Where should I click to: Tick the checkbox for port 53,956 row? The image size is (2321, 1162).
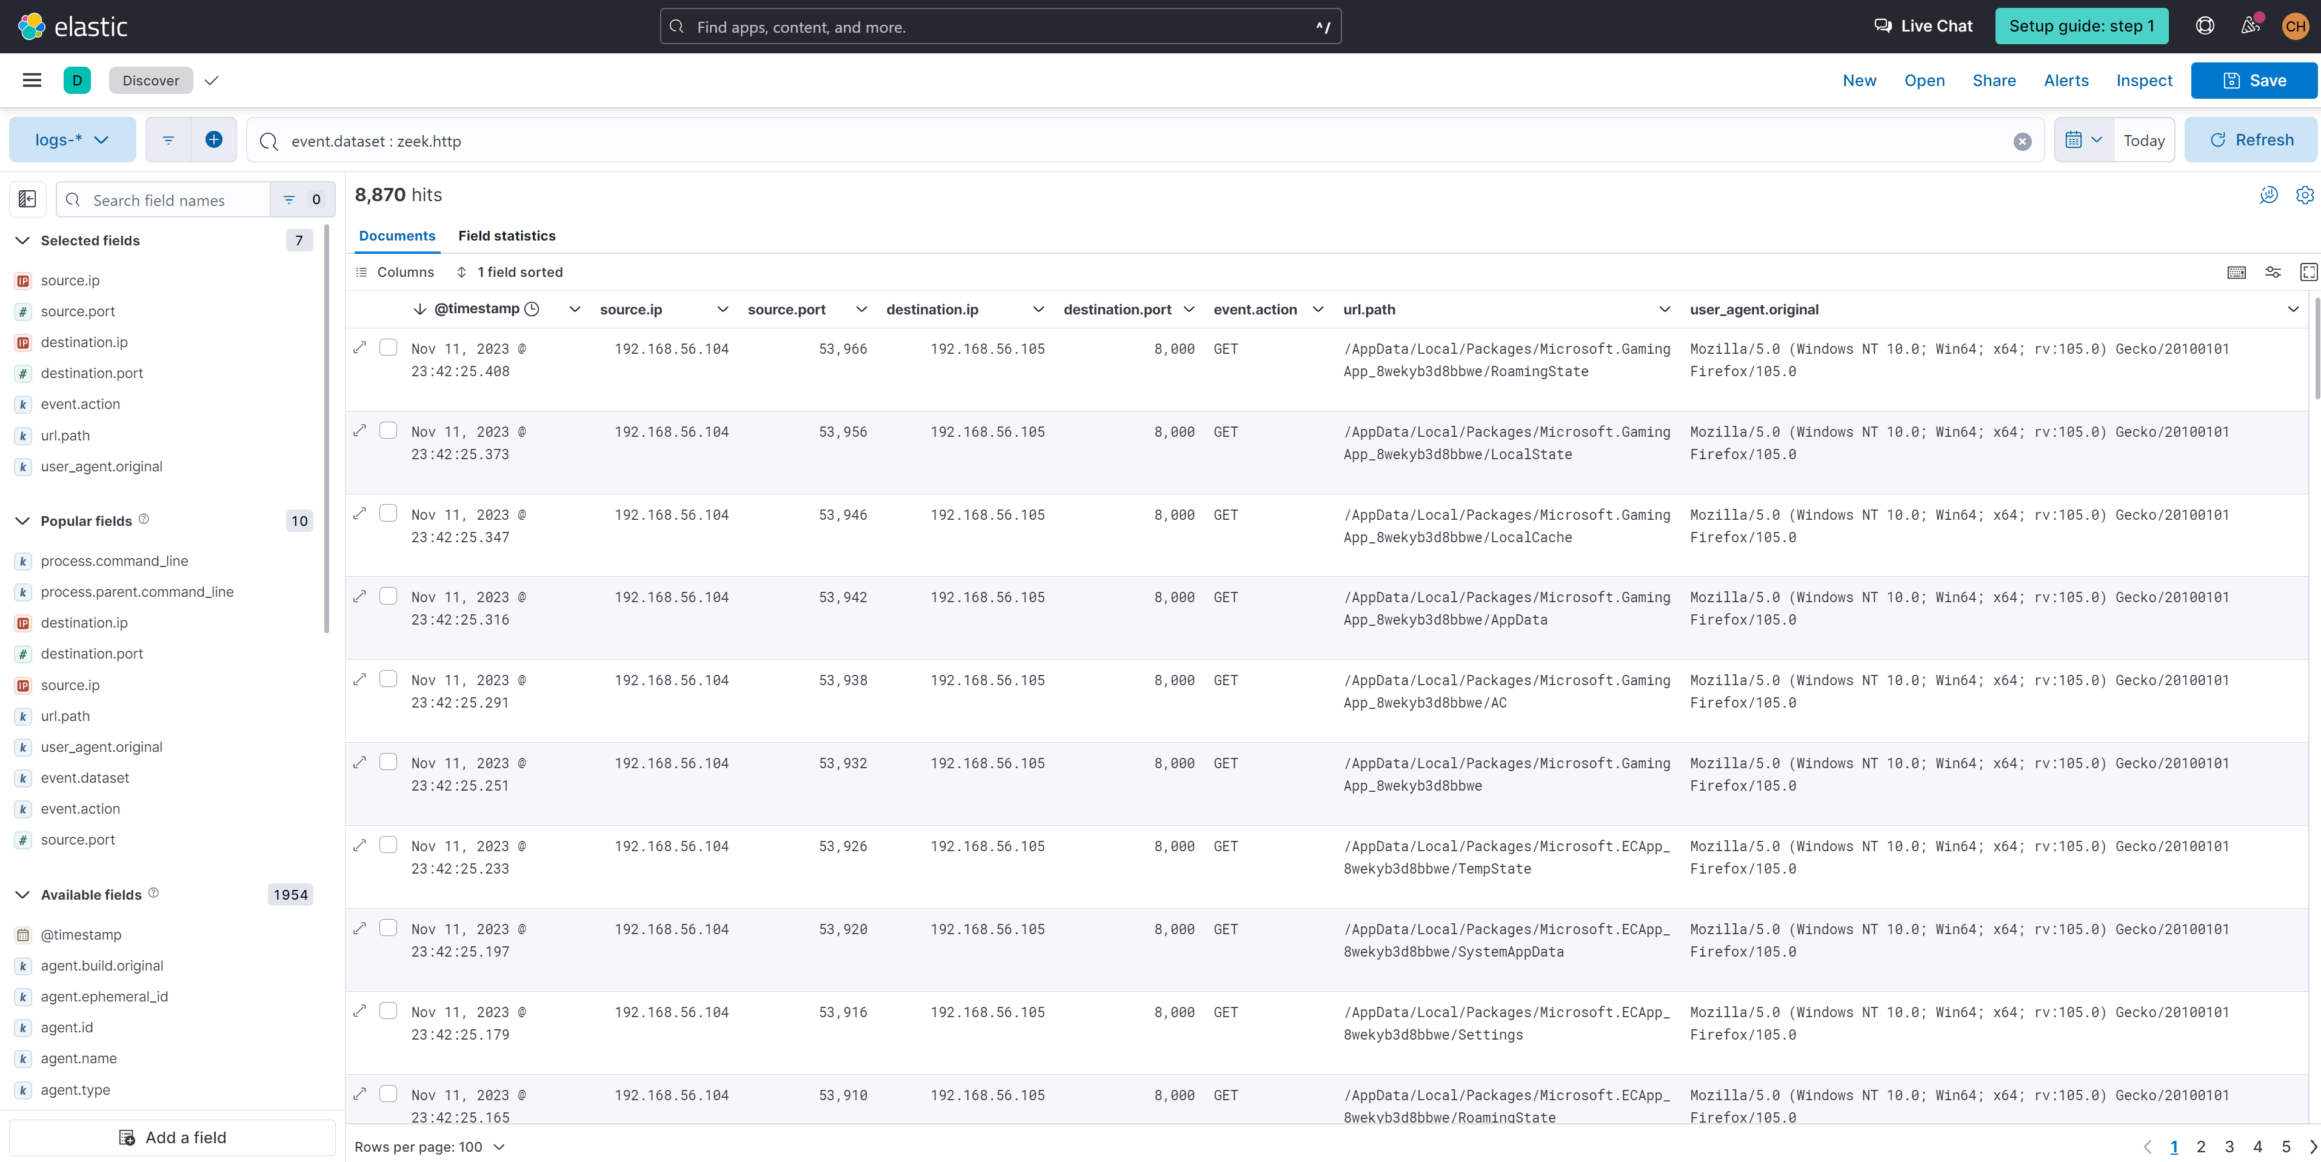389,431
